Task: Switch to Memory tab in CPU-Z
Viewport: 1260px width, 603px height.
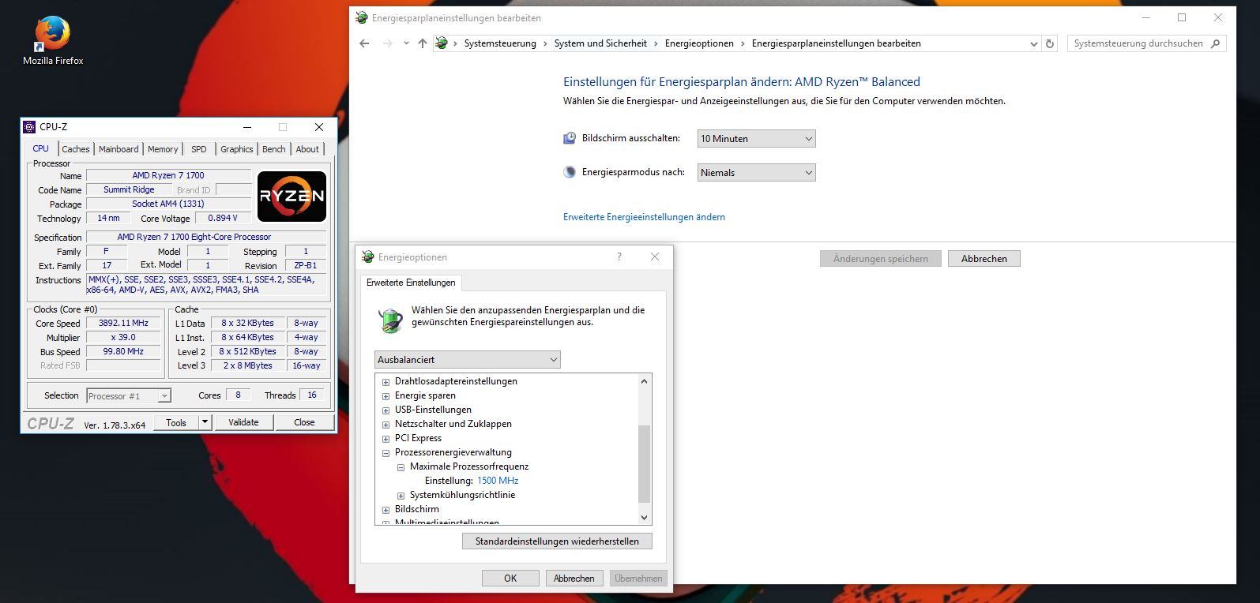Action: point(163,149)
